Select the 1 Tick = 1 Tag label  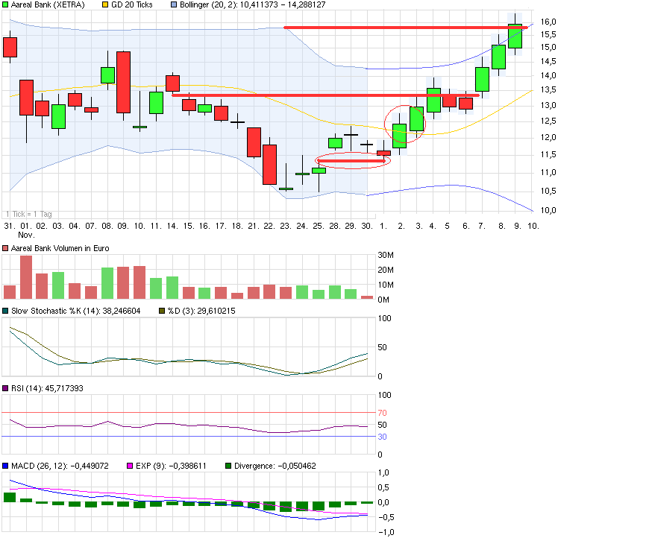point(28,214)
